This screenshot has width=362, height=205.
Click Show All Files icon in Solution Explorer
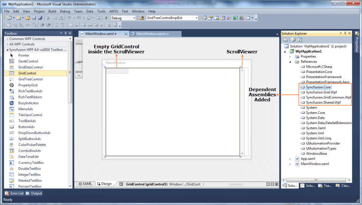(x=294, y=40)
